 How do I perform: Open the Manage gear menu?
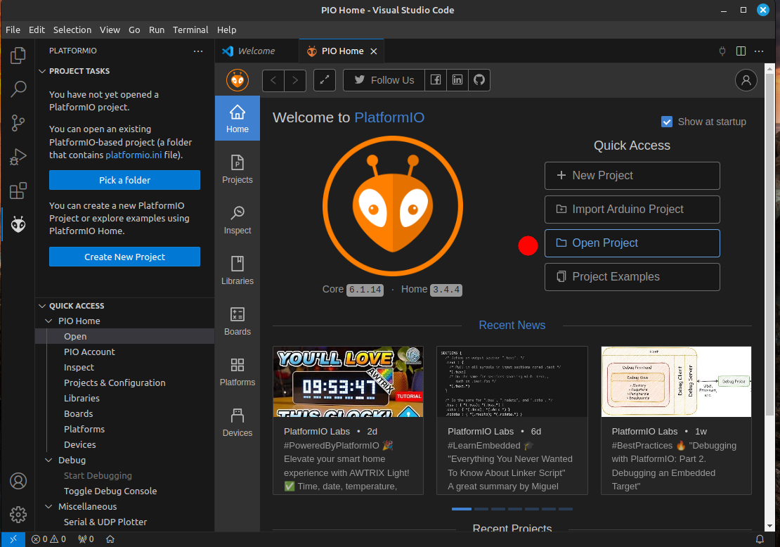coord(18,514)
